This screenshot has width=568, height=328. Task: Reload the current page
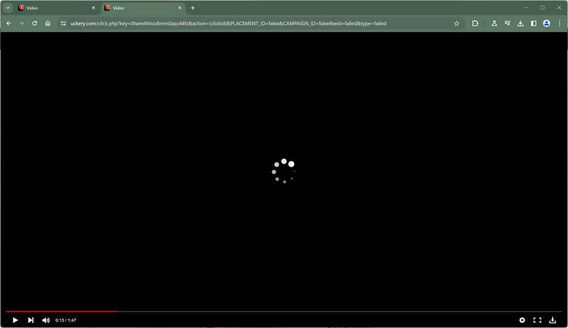tap(34, 23)
